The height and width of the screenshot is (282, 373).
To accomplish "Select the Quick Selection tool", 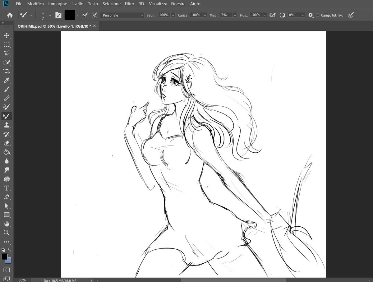I will click(7, 62).
